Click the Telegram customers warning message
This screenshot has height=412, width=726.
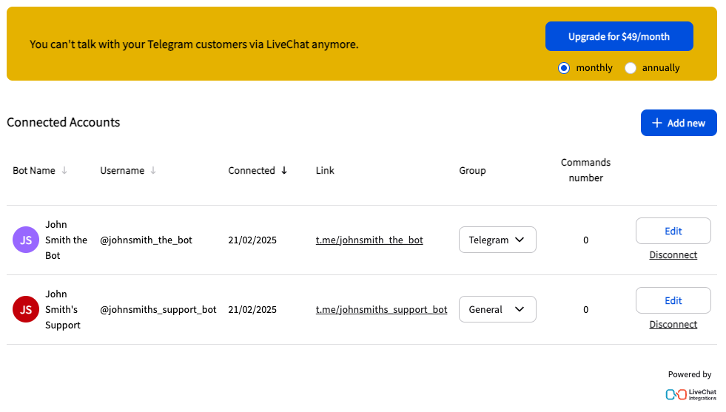[x=194, y=44]
